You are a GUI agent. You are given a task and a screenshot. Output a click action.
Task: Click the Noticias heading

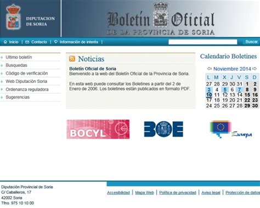click(x=91, y=59)
